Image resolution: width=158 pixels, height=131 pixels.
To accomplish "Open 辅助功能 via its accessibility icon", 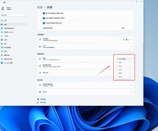I will (2, 55).
